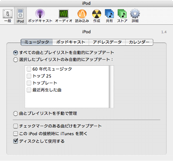
Task: Select すべての曲とプレイリストを自動的にアップデート radio button
Action: (16, 53)
